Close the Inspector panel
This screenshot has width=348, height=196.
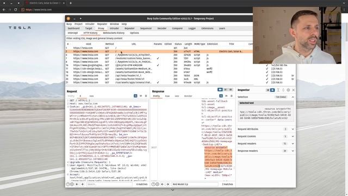click(x=294, y=90)
